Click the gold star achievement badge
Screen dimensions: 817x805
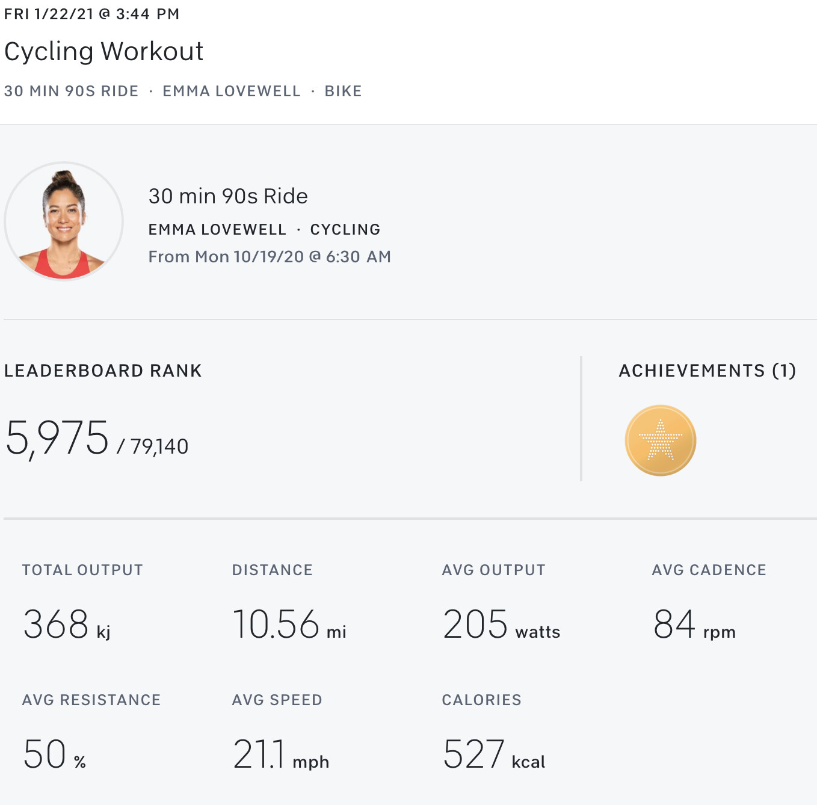660,440
